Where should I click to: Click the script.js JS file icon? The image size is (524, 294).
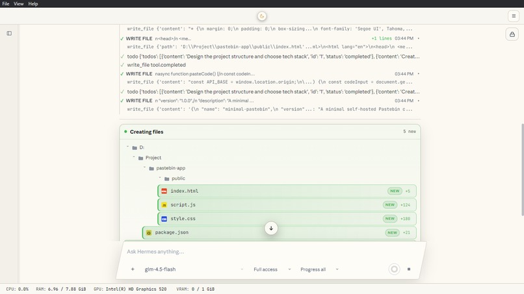(x=164, y=205)
